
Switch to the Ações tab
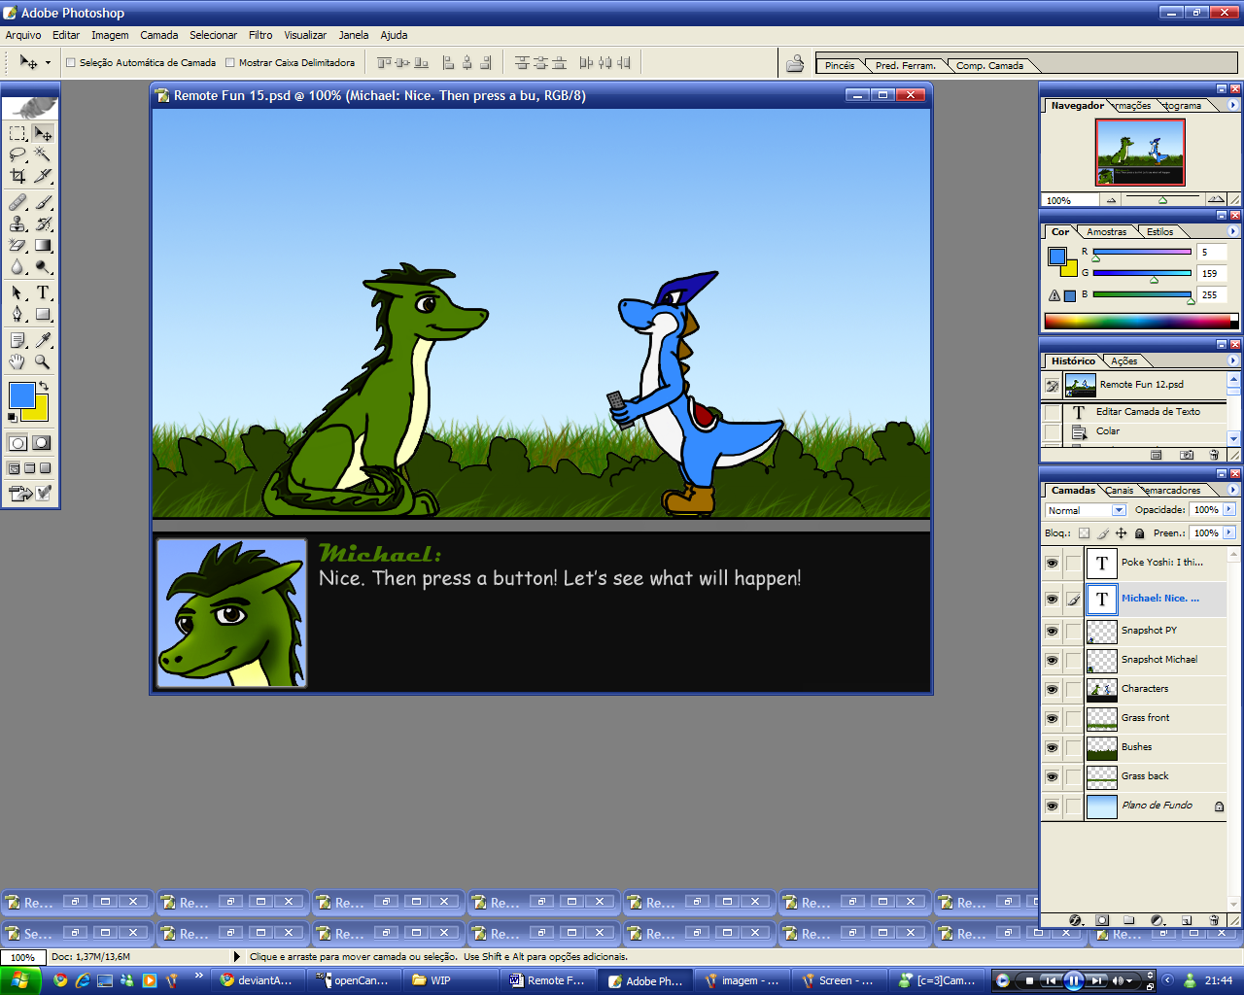pyautogui.click(x=1124, y=361)
